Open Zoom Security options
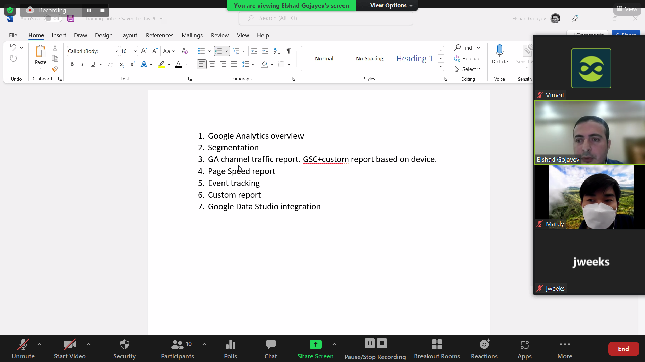Viewport: 645px width, 362px height. coord(124,349)
